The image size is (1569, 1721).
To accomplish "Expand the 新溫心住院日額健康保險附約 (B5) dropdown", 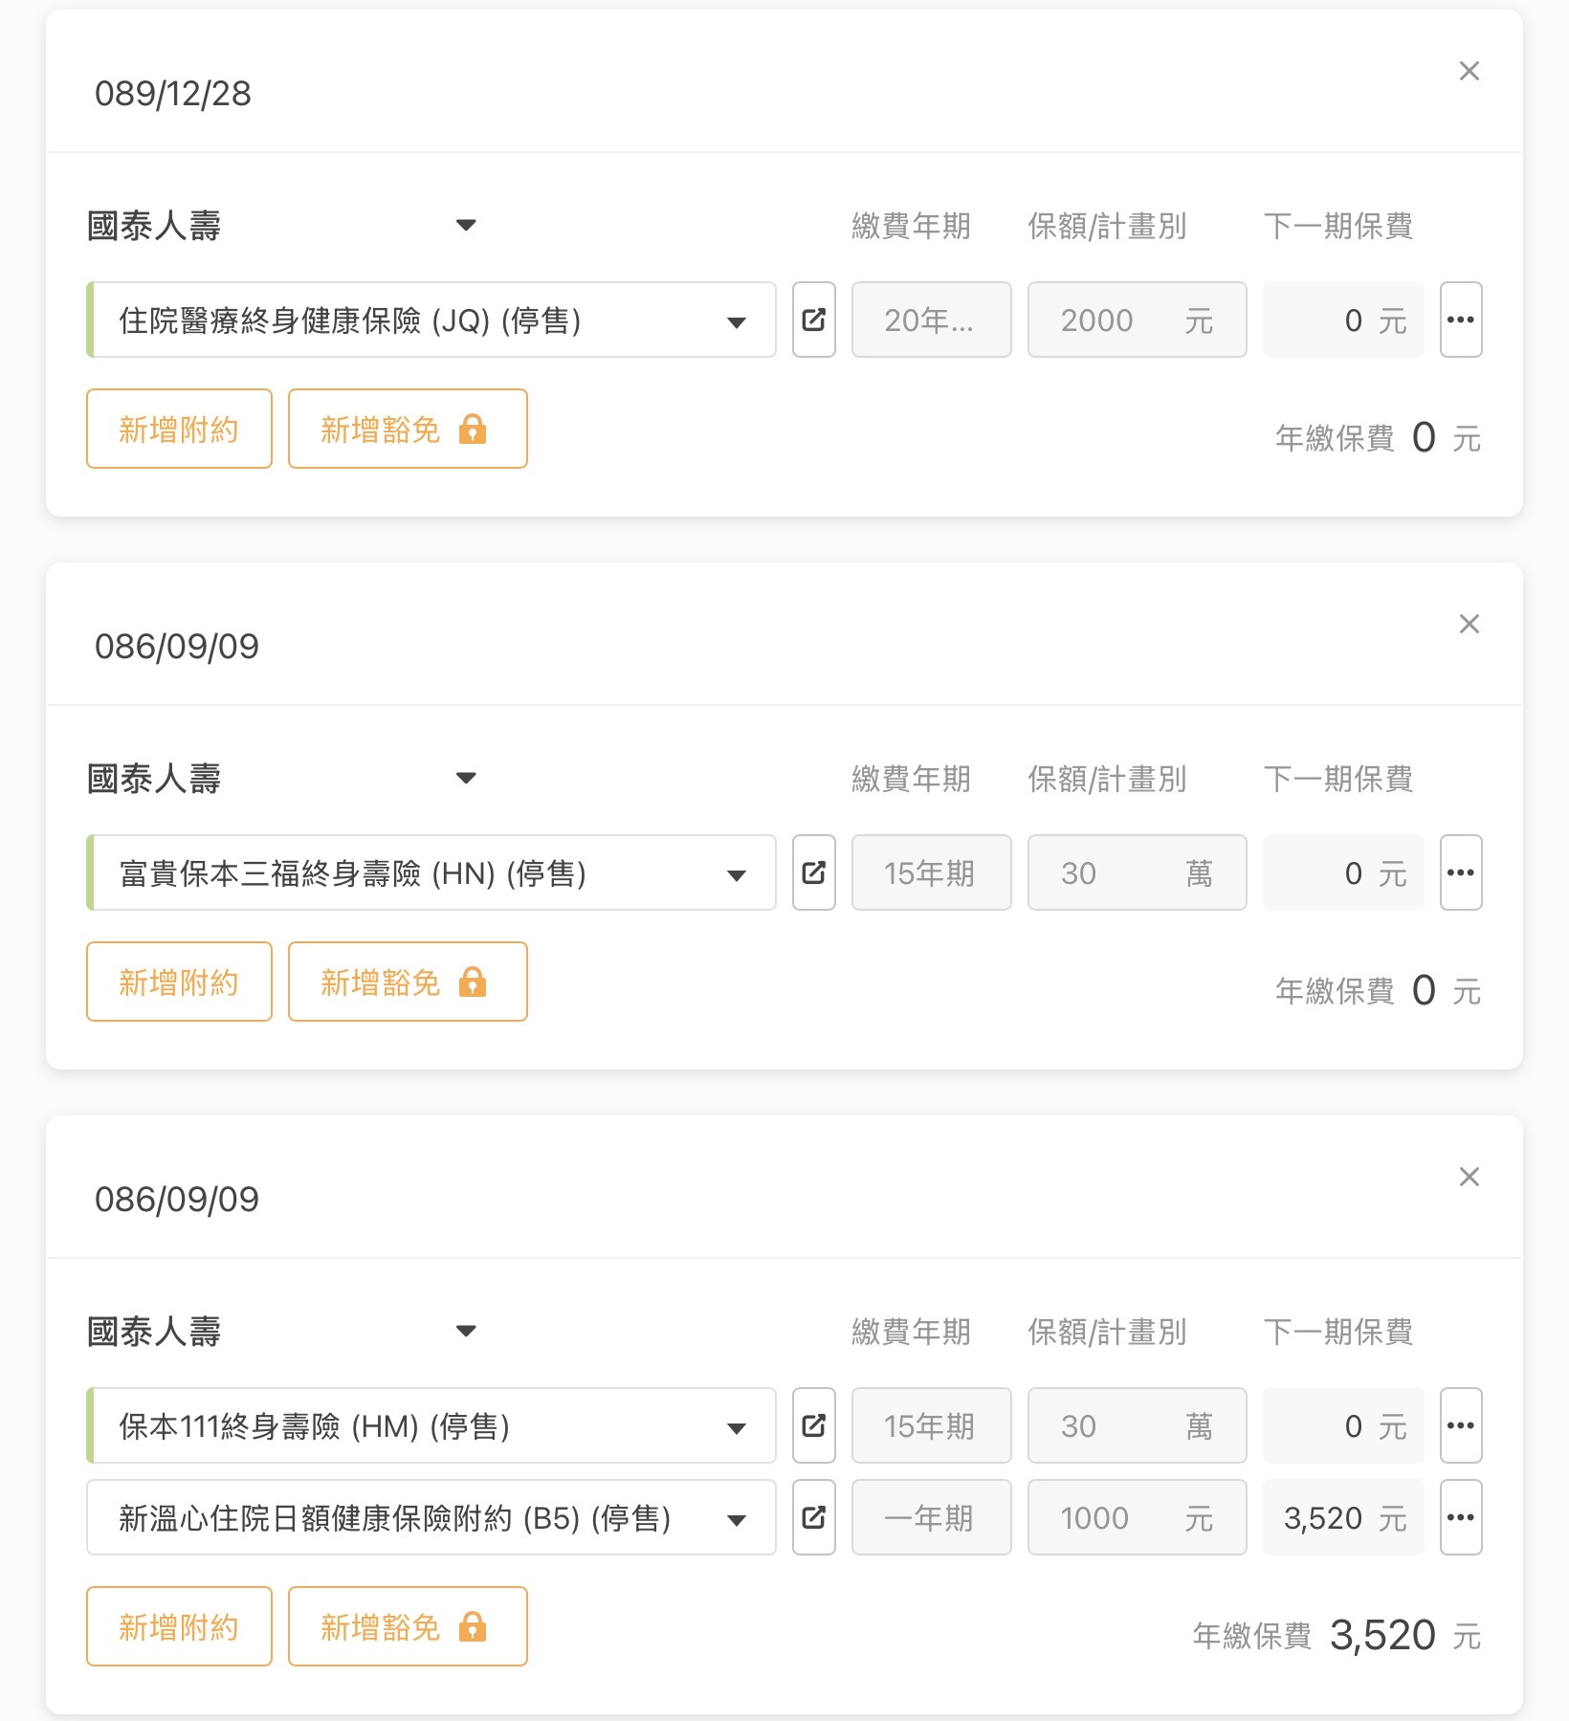I will [736, 1519].
